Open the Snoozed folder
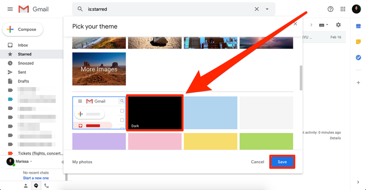Screen dimensions: 366x190 pyautogui.click(x=25, y=63)
